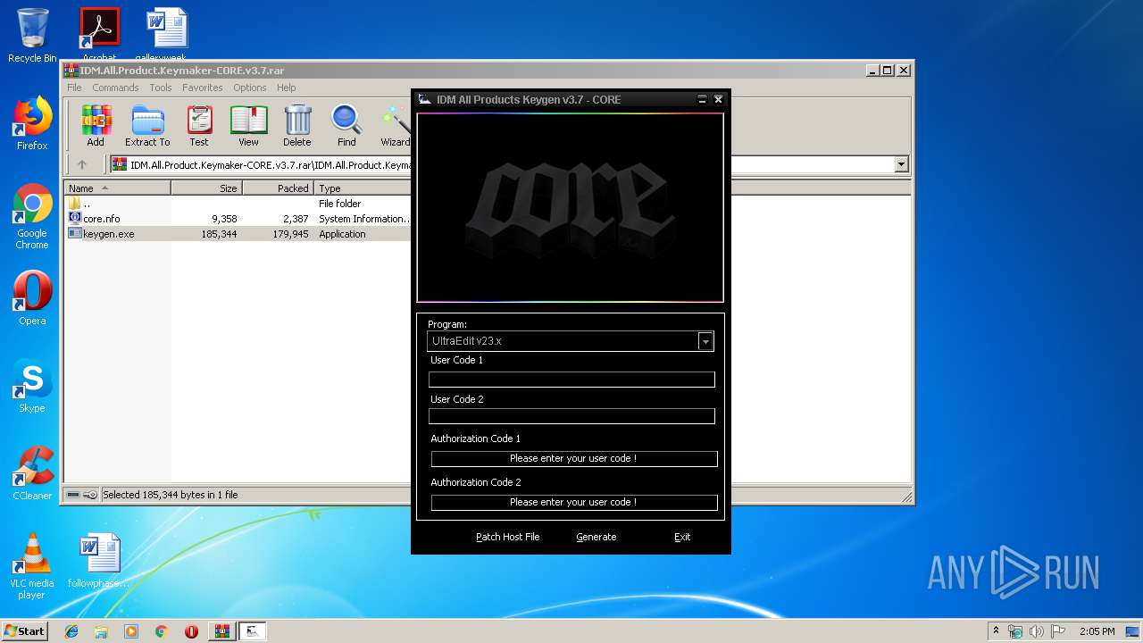
Task: Click the Authorization Code 1 output field
Action: [574, 458]
